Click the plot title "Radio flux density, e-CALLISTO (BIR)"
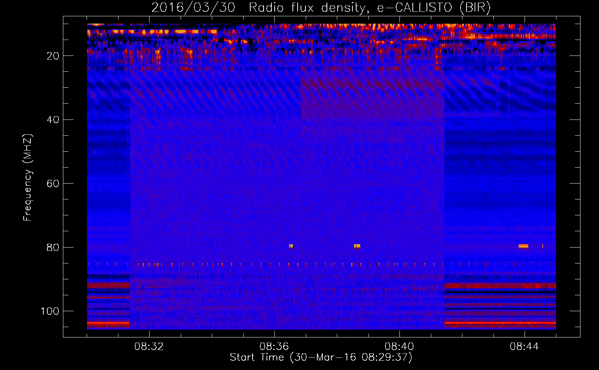 pos(370,8)
